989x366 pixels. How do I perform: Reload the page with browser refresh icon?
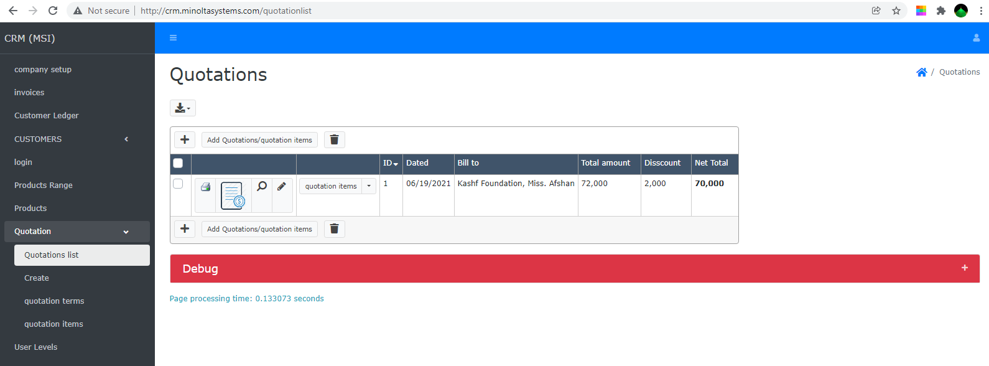click(x=53, y=11)
